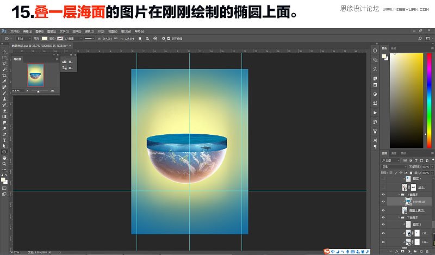Click the width input field

[107, 39]
